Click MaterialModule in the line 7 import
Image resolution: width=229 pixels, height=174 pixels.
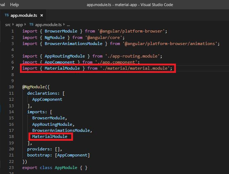tap(62, 68)
